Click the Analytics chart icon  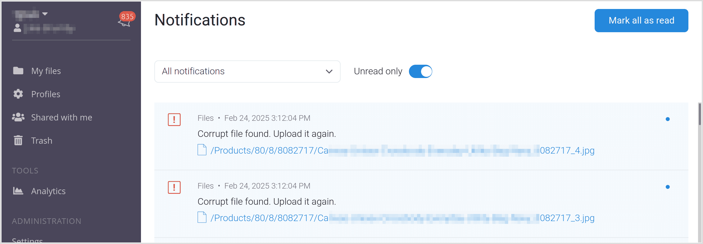(x=18, y=191)
